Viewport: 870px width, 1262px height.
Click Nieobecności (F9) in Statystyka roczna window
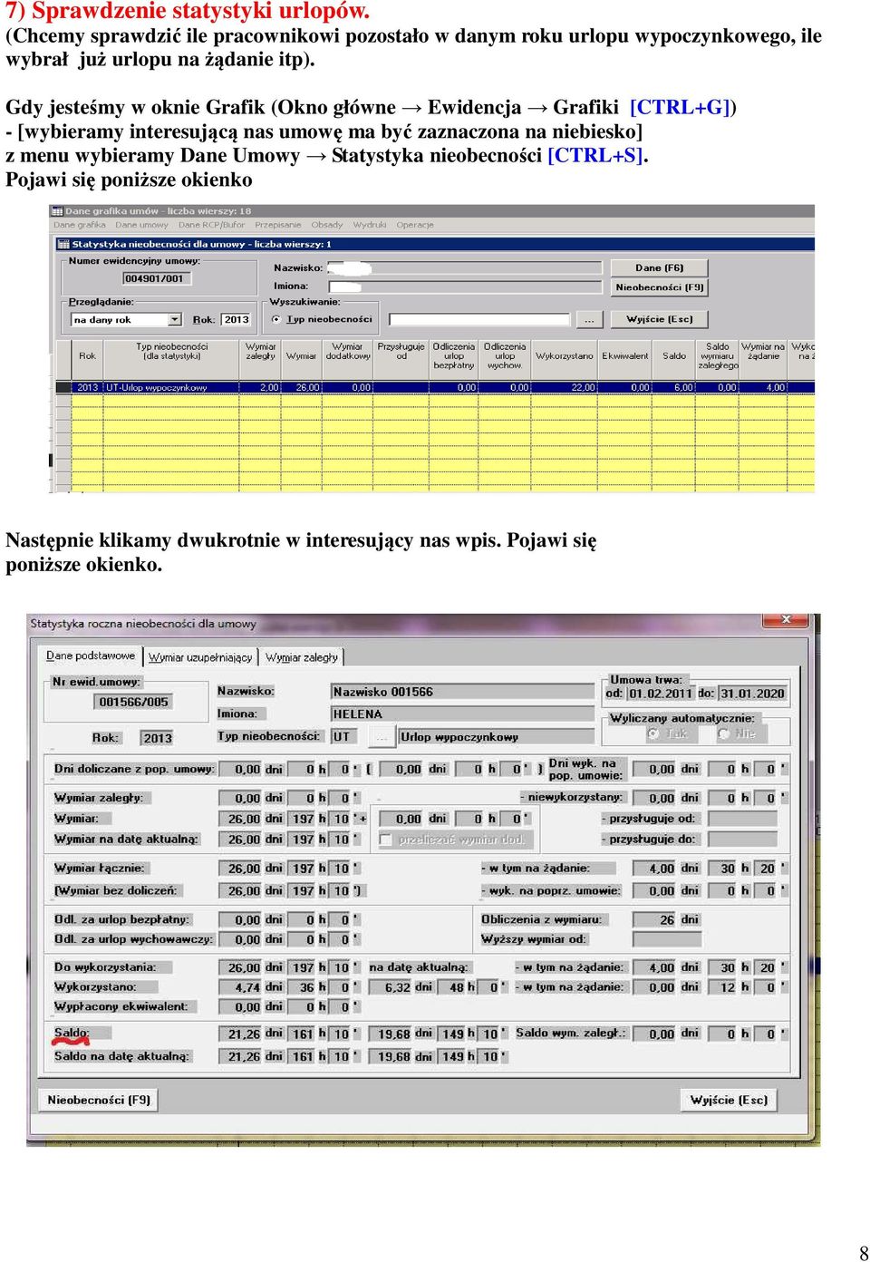coord(99,1101)
